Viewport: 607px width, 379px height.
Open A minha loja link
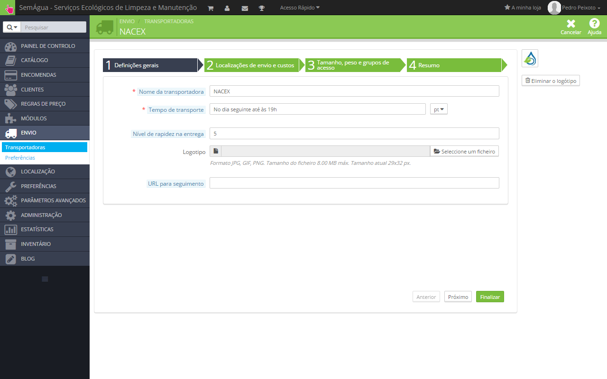click(x=523, y=8)
